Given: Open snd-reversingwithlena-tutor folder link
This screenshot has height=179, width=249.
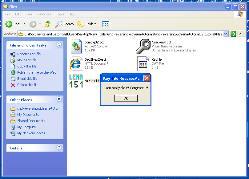Looking at the screenshot, I should pos(38,108).
